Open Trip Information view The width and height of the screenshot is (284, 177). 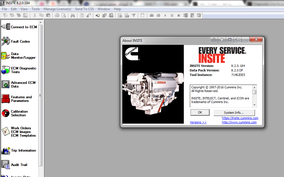[x=19, y=150]
